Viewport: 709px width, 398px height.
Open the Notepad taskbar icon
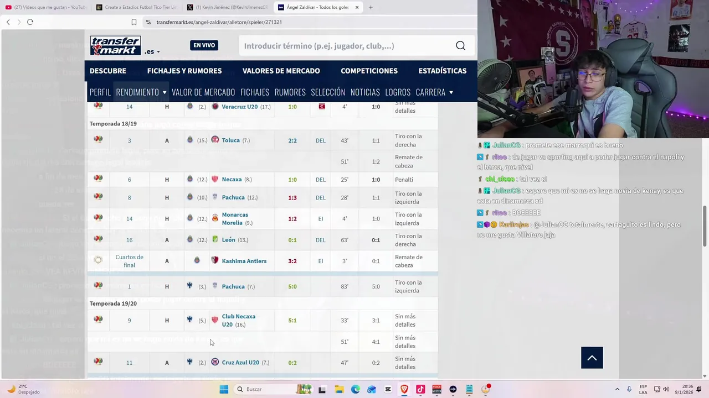pos(469,389)
